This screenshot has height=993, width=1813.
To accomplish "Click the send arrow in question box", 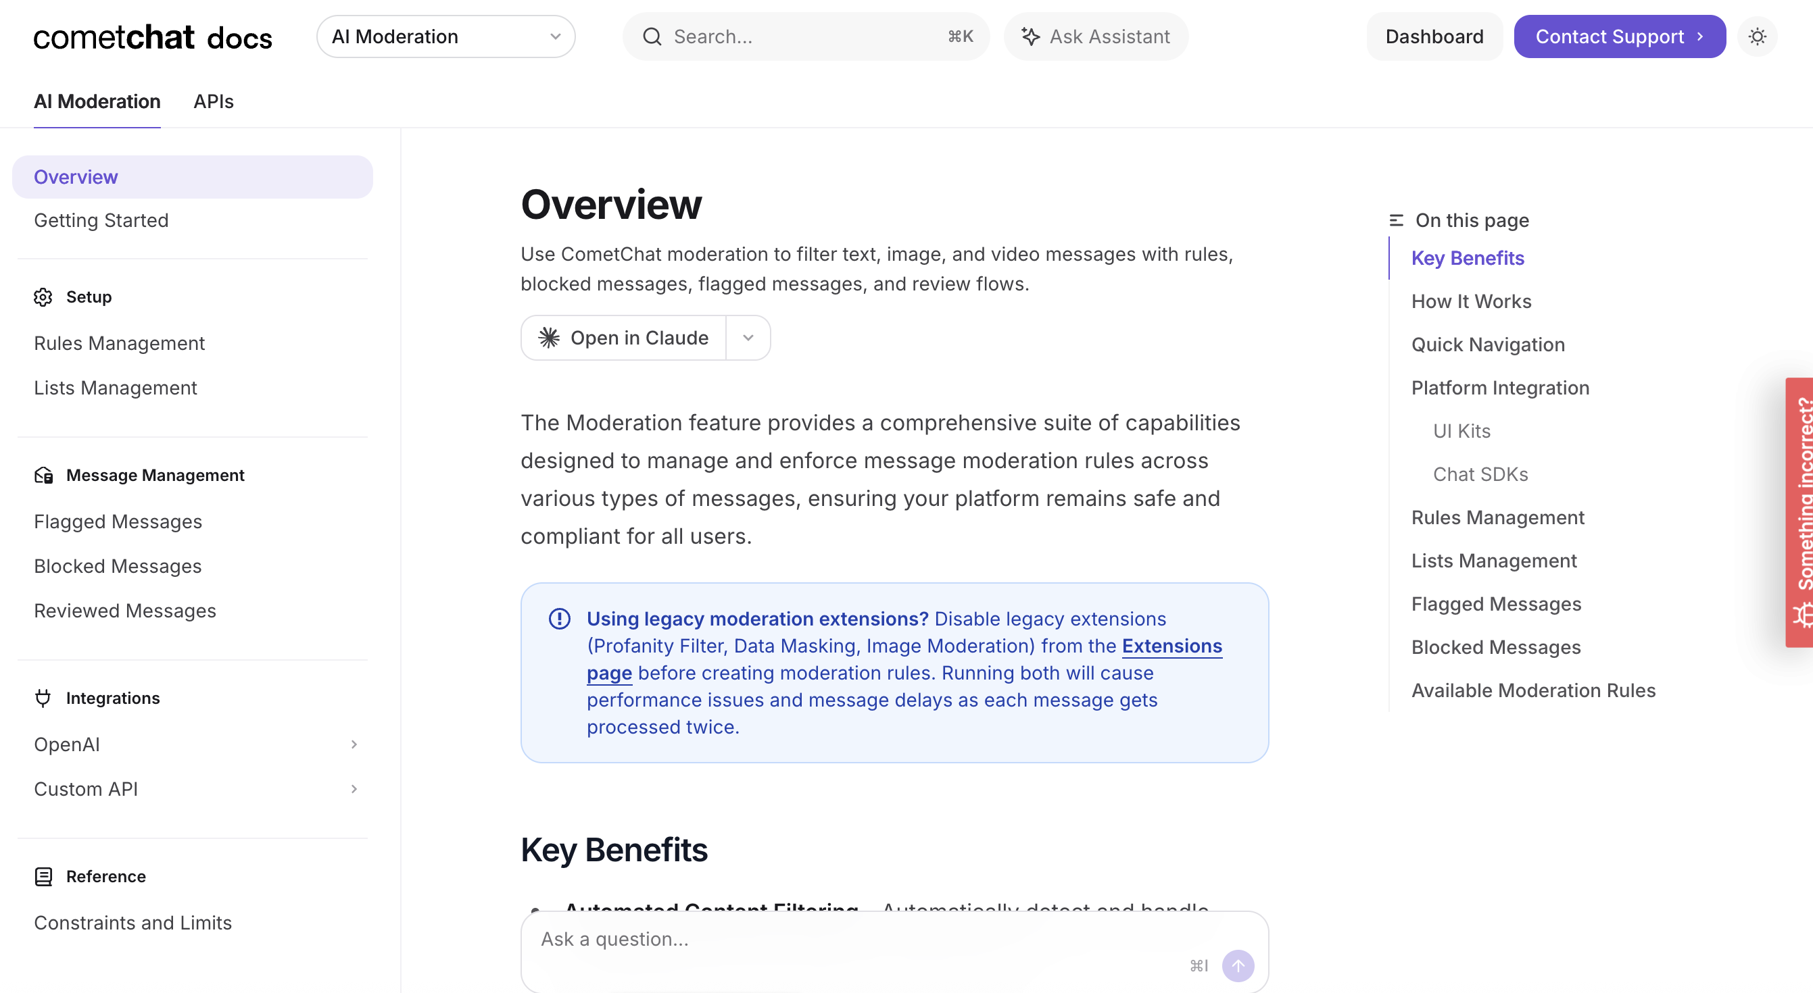I will [1237, 965].
